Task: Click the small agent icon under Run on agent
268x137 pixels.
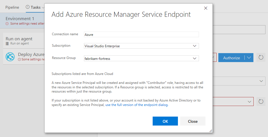Action: (x=7, y=44)
